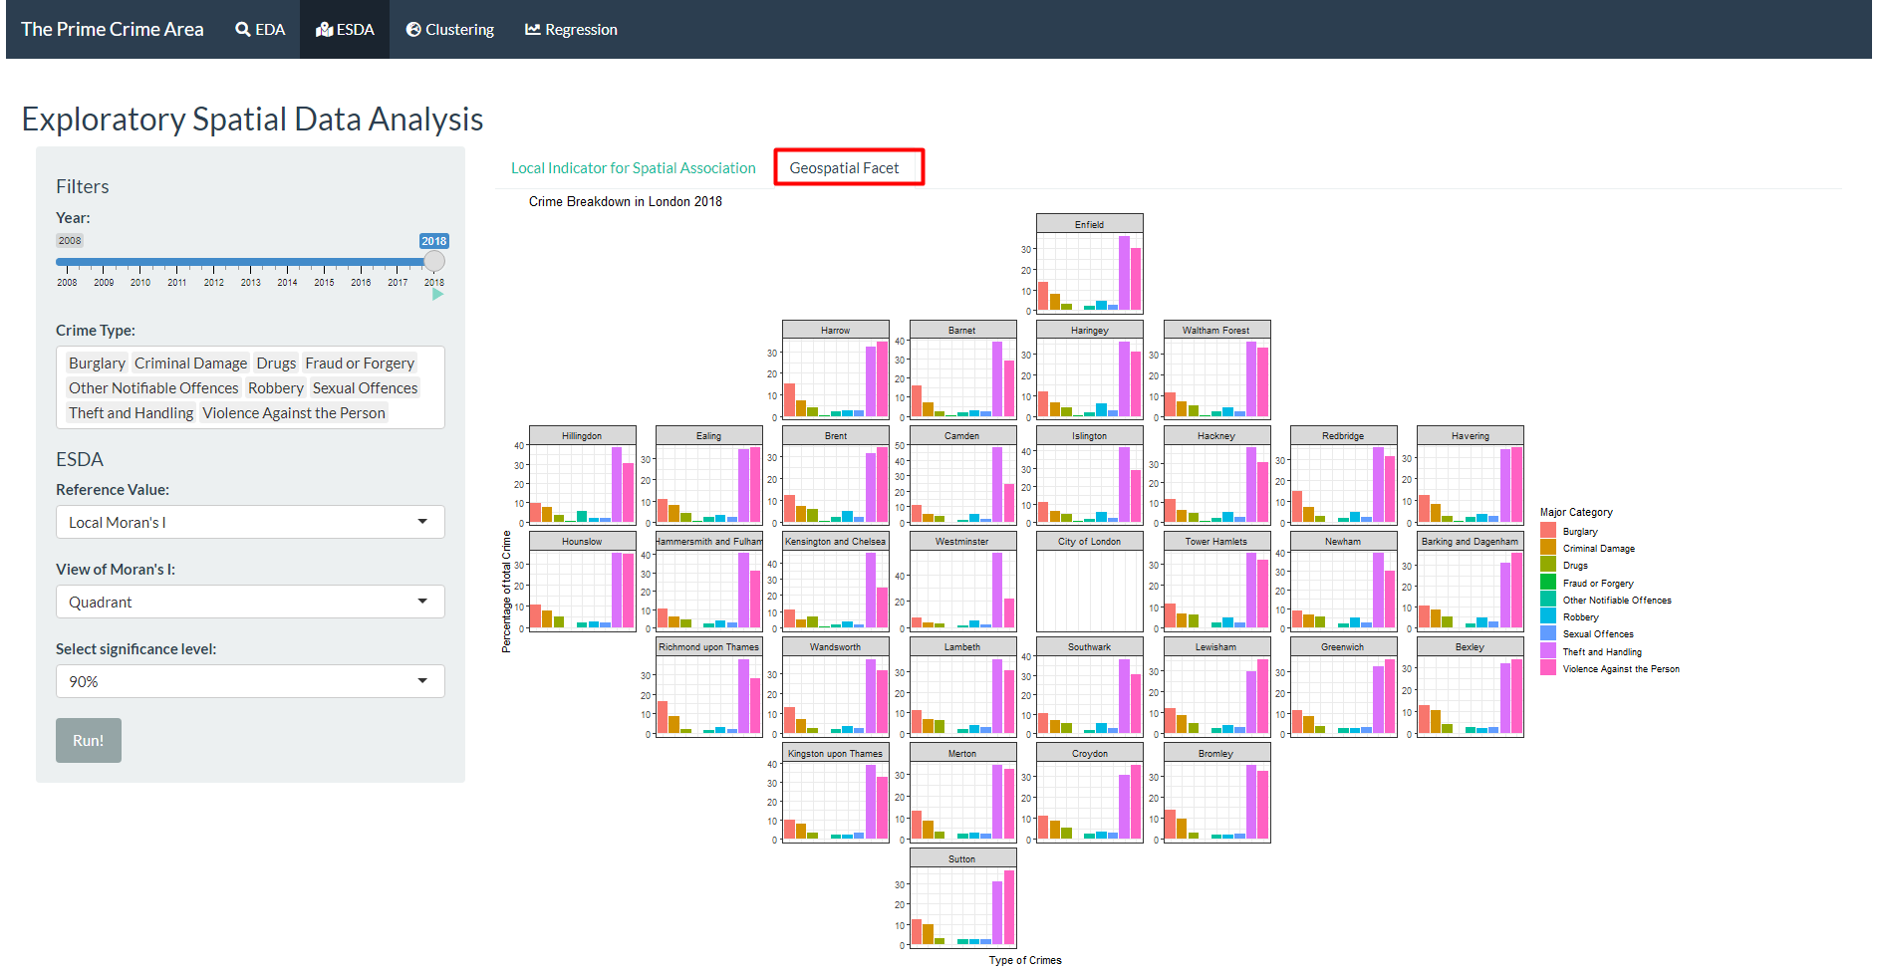
Task: Select the Geospatial Facet tab
Action: 844,168
